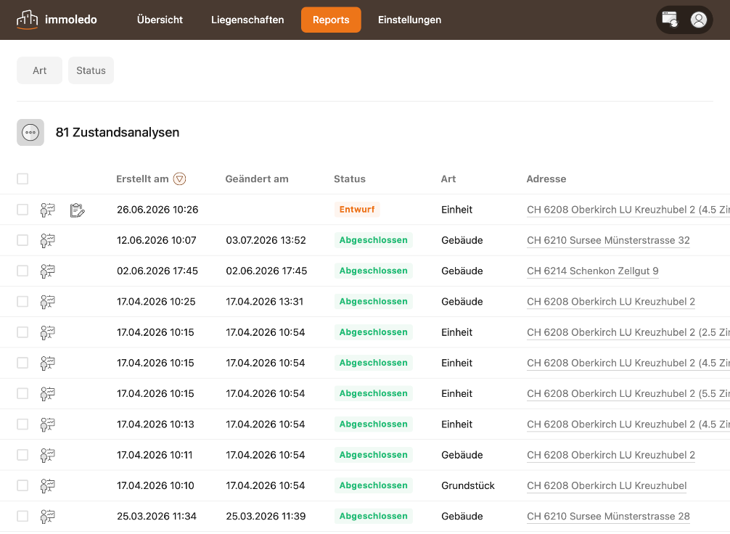This screenshot has width=730, height=534.
Task: Open the address link CH 6210 Sursee Münsterstrasse 32
Action: [608, 240]
